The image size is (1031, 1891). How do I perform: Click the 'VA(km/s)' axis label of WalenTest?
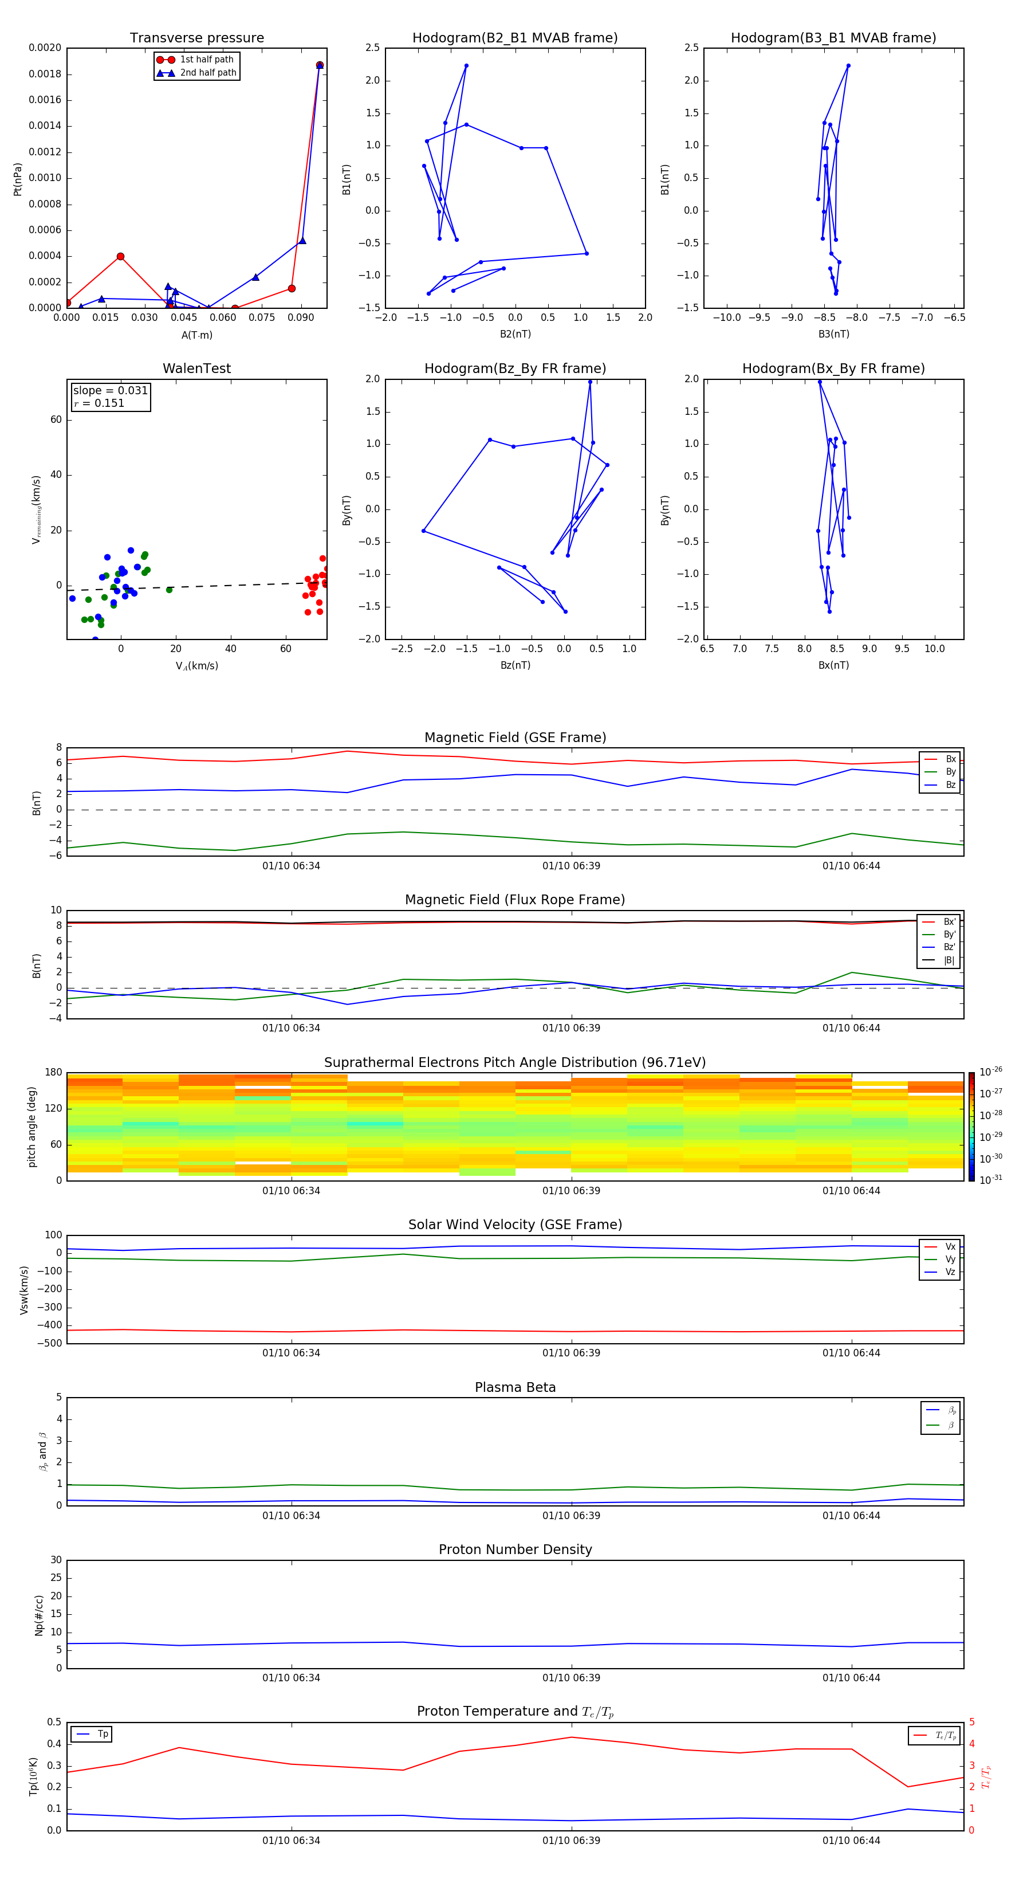196,666
